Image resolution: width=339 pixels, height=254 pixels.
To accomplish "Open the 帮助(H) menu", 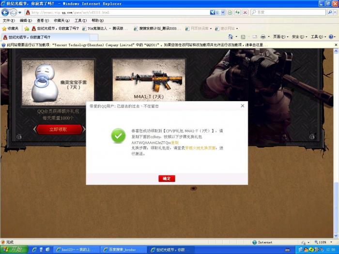I will tap(97, 20).
